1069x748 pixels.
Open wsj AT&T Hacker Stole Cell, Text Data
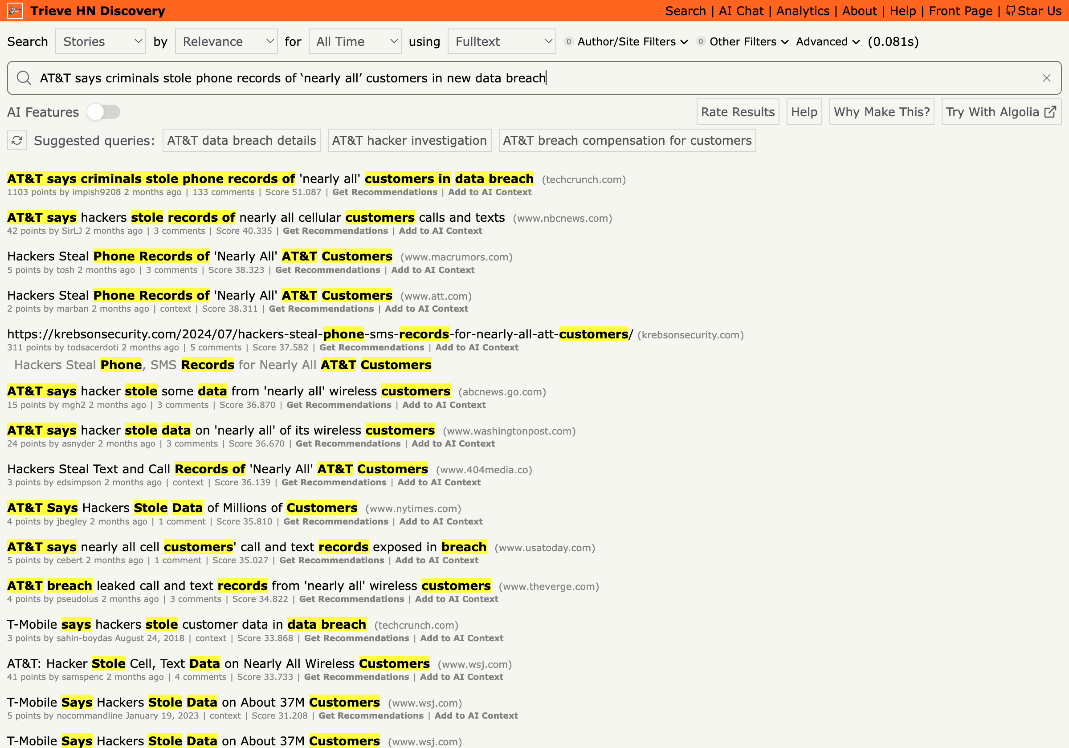pyautogui.click(x=218, y=663)
